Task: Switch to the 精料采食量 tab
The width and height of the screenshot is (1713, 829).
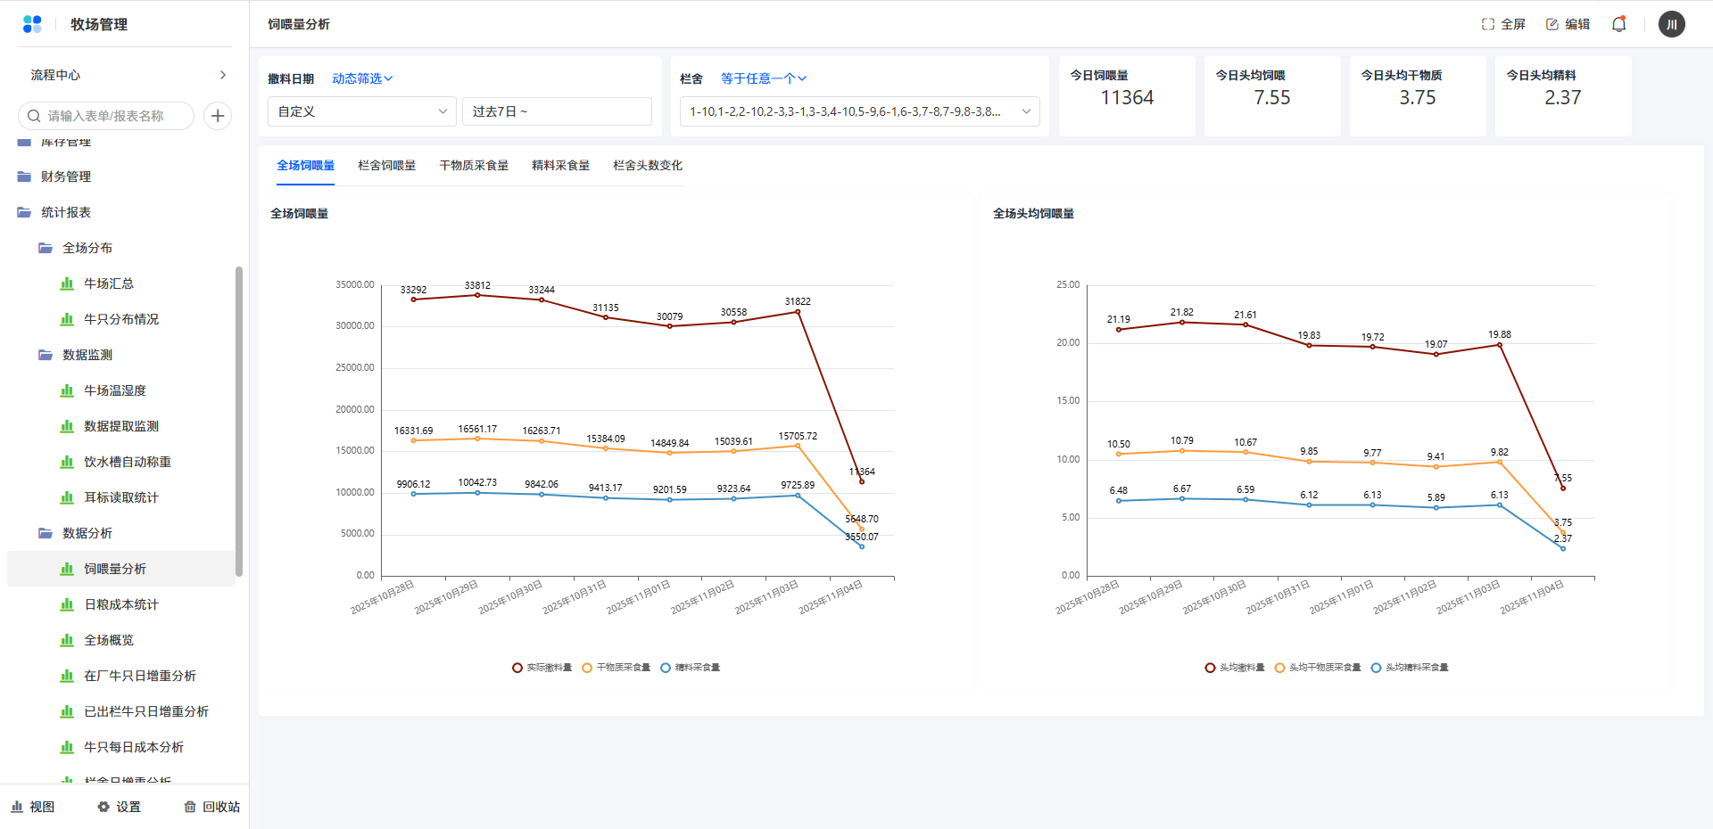Action: click(560, 166)
